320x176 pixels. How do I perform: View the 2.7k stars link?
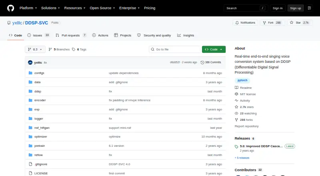pos(244,107)
